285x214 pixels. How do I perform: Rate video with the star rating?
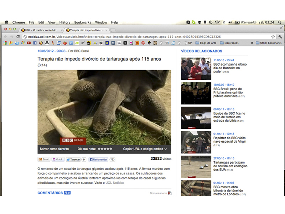pos(105,149)
